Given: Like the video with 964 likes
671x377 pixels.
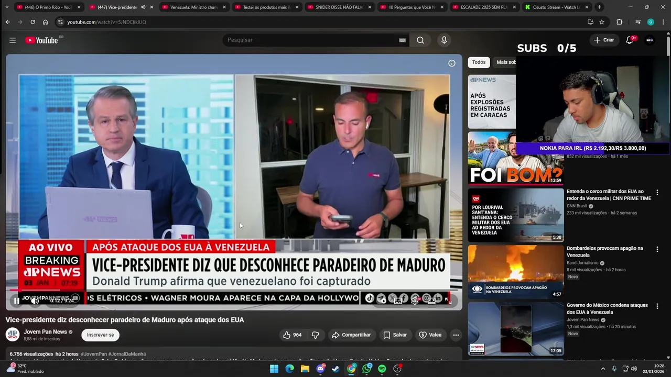Looking at the screenshot, I should (293, 335).
